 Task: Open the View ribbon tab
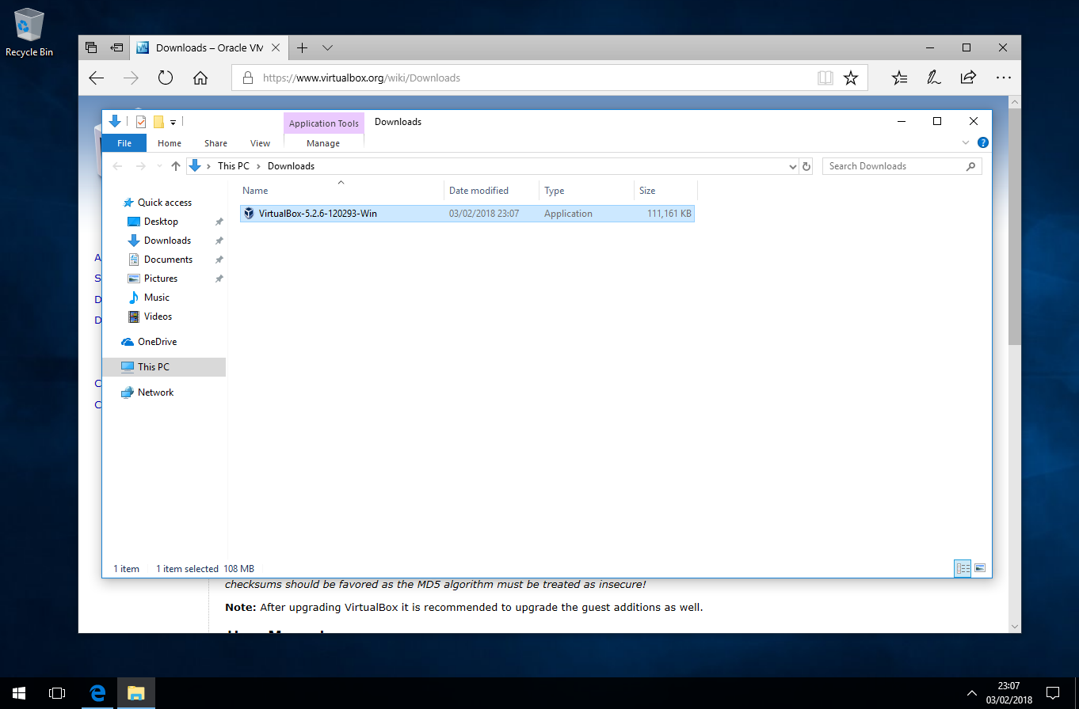pyautogui.click(x=260, y=143)
